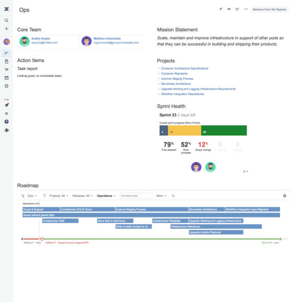This screenshot has width=295, height=304.
Task: Open the more actions ellipsis menu
Action: coord(246,9)
